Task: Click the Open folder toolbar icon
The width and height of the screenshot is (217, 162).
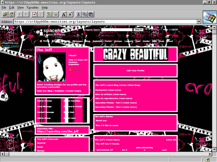Action: click(x=5, y=14)
